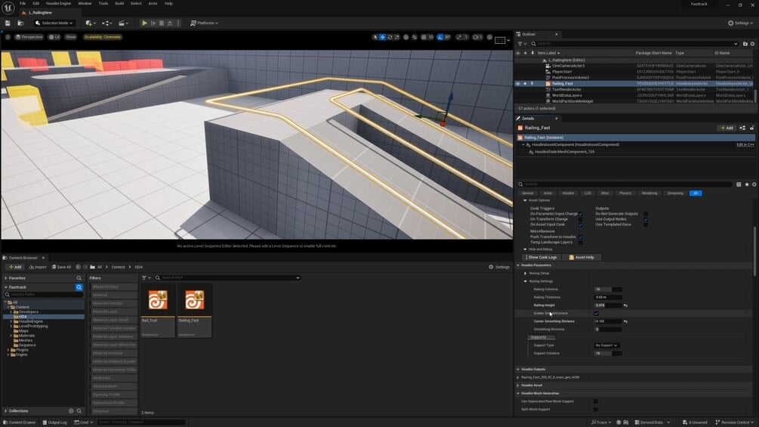
Task: Open the Support Type dropdown
Action: click(x=606, y=345)
